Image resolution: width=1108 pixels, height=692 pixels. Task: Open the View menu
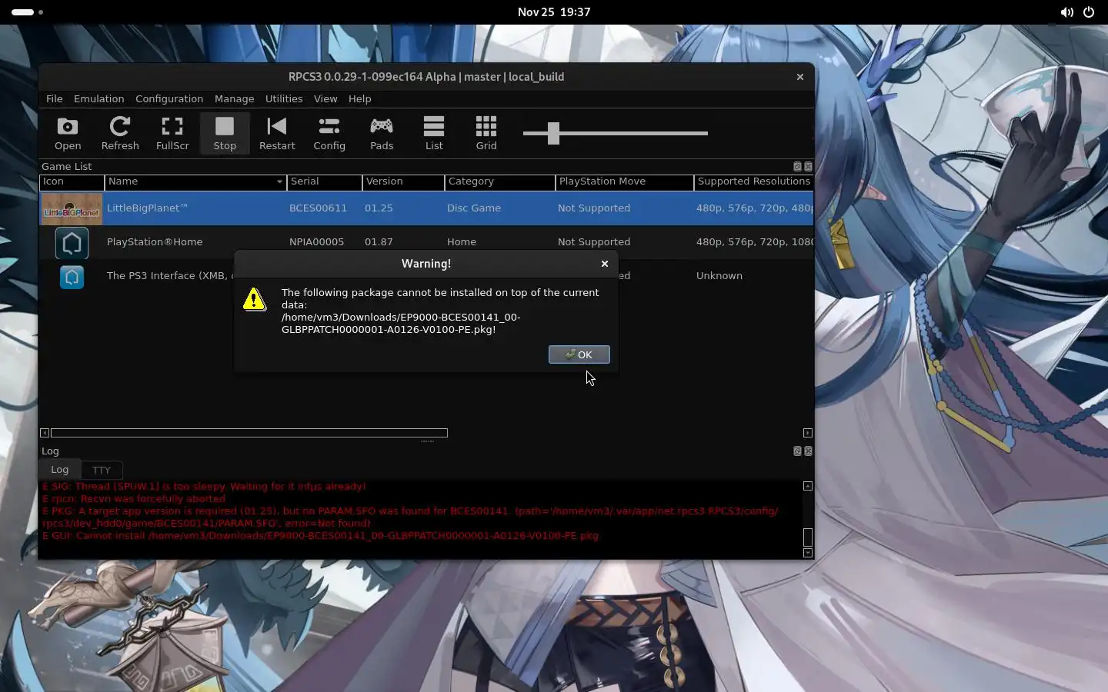pyautogui.click(x=325, y=98)
